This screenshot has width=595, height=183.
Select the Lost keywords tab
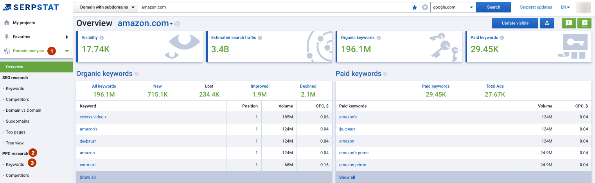[209, 91]
